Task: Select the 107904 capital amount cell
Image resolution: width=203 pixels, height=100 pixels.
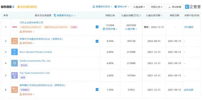Action: pos(131,76)
